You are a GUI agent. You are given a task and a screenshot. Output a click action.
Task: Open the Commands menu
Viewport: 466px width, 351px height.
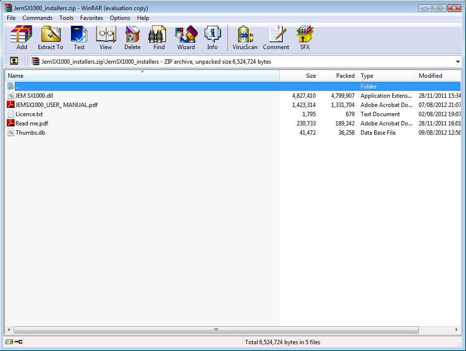tap(37, 18)
